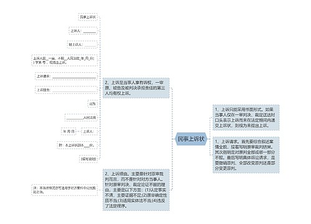Viewport: 311px width, 224px height.
Task: Click the top-left 民事上诉状 title node
Action: click(88, 17)
